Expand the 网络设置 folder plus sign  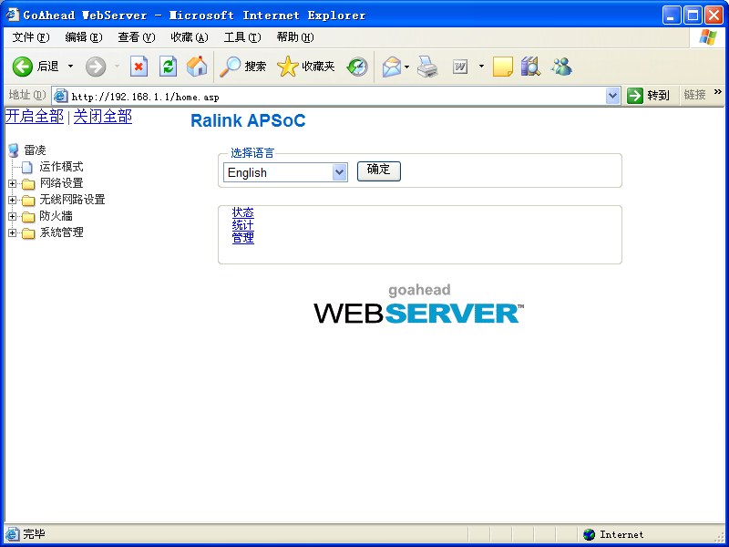point(13,184)
